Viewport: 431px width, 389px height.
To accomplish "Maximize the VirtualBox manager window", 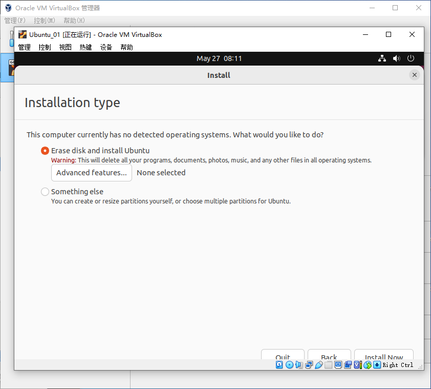I will pyautogui.click(x=395, y=8).
